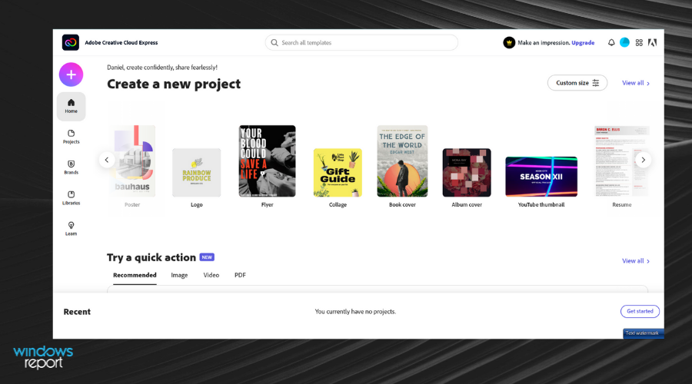Choose the Resume template
692x384 pixels.
[622, 161]
